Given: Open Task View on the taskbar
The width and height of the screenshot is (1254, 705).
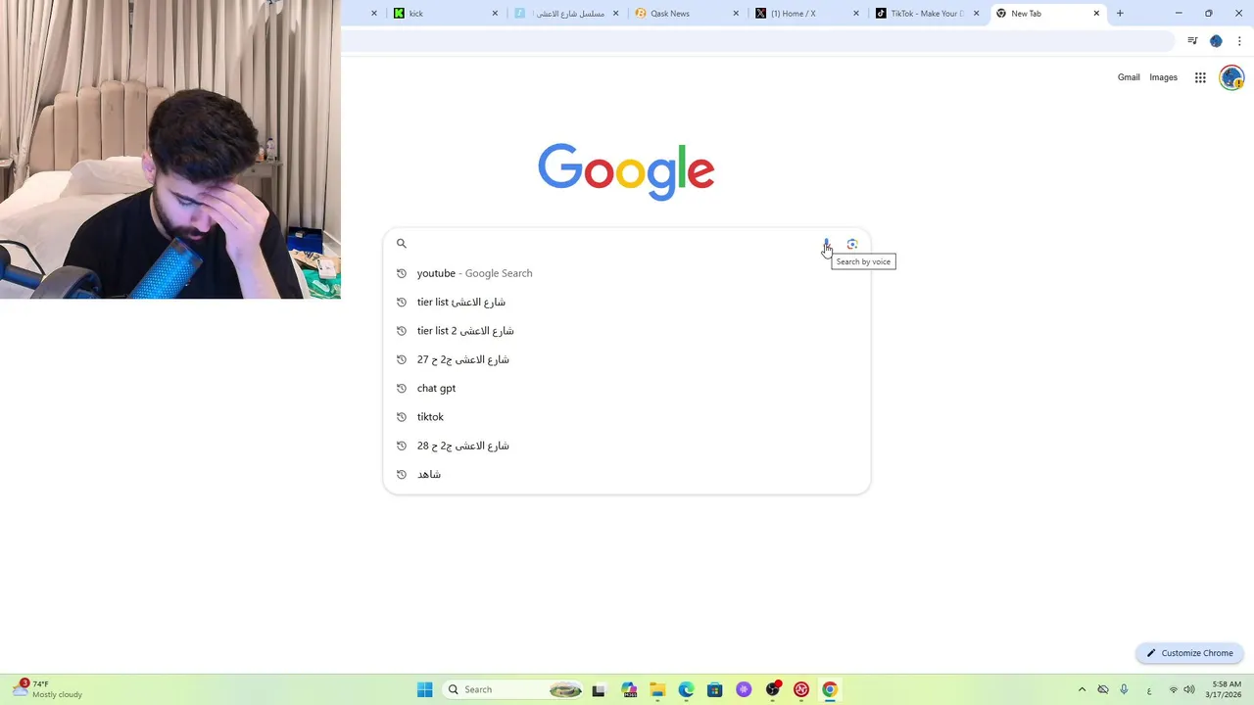Looking at the screenshot, I should [x=599, y=689].
